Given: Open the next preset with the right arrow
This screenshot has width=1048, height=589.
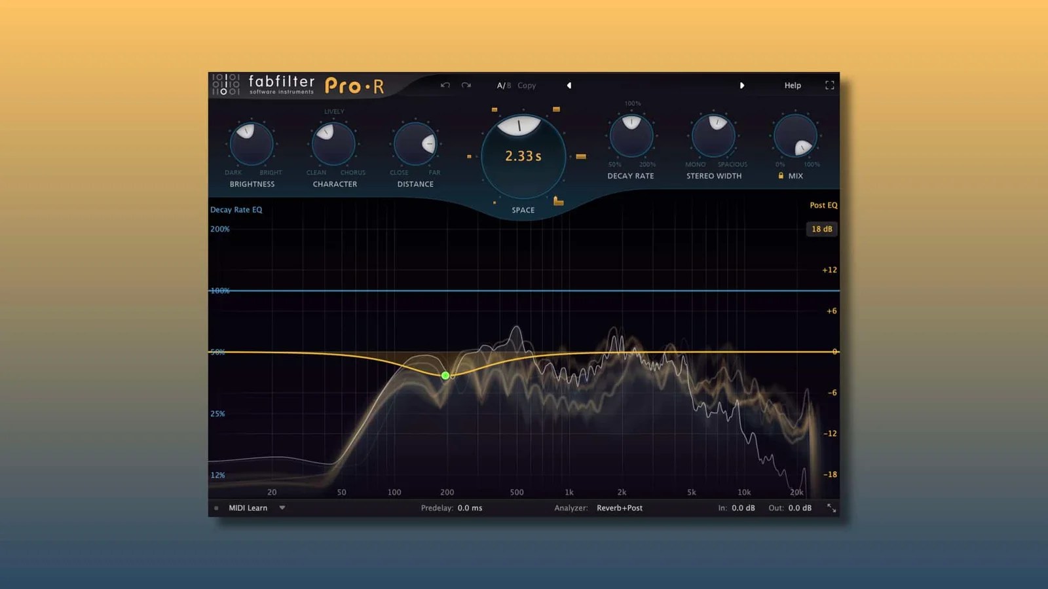Looking at the screenshot, I should click(x=743, y=85).
